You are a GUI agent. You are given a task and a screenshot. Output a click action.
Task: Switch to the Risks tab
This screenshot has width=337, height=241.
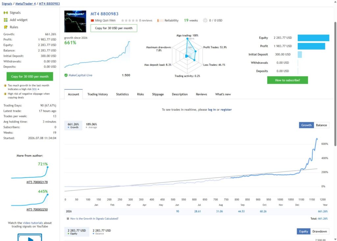pyautogui.click(x=140, y=94)
